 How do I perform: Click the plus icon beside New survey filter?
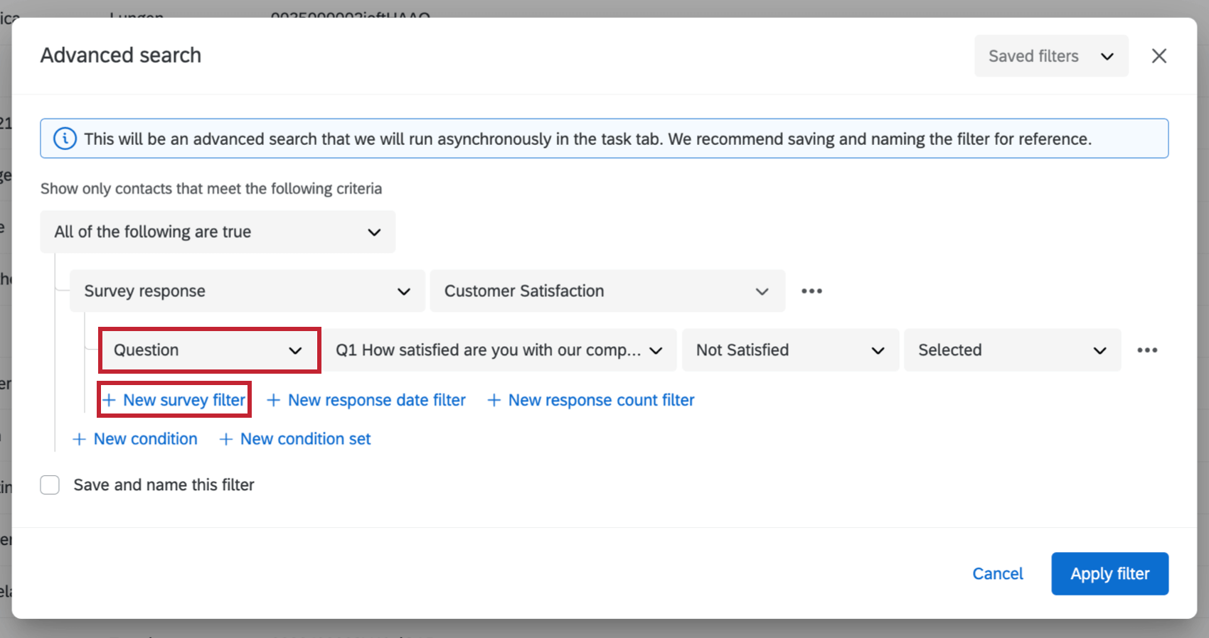(x=109, y=401)
